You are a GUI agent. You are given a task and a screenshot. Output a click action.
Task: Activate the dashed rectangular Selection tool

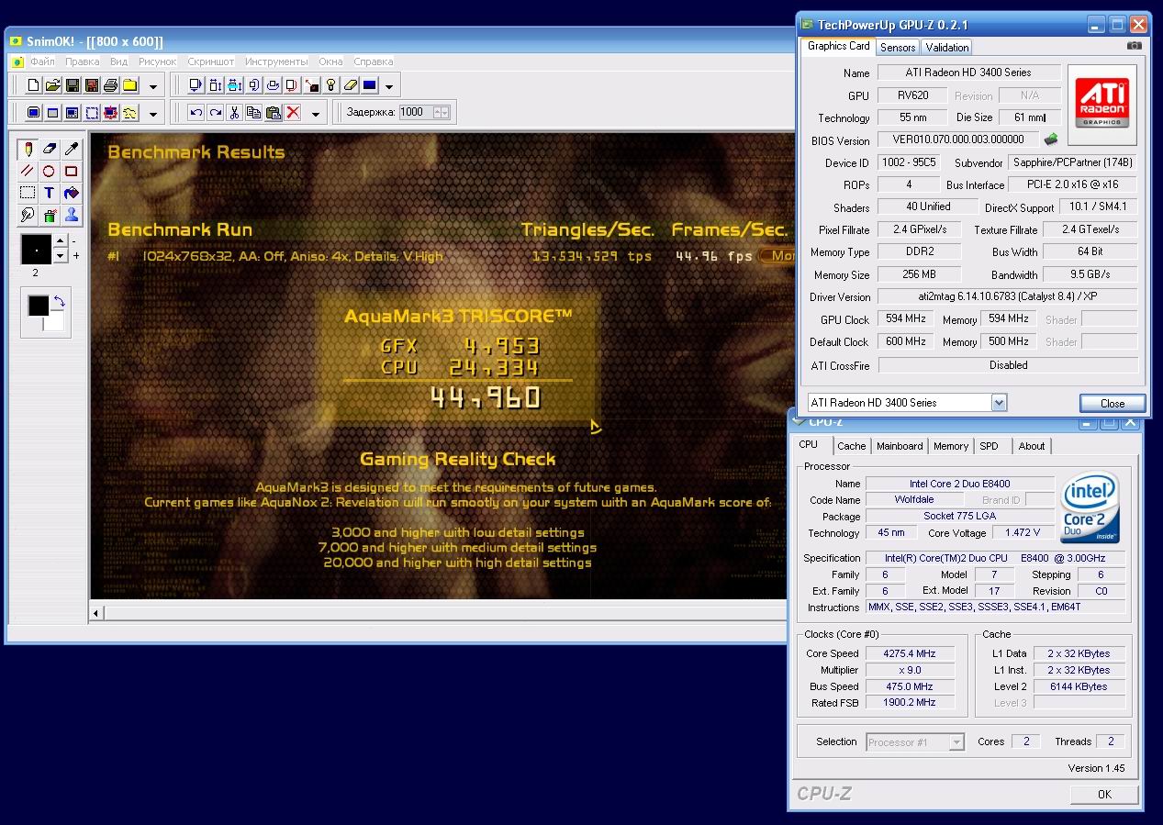(28, 193)
